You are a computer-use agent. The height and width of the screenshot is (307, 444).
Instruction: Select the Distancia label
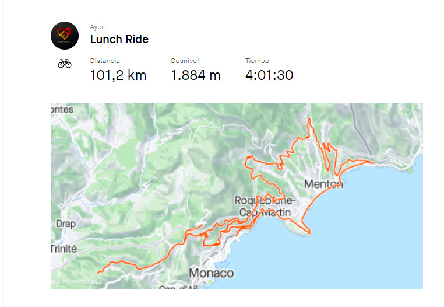pyautogui.click(x=105, y=61)
